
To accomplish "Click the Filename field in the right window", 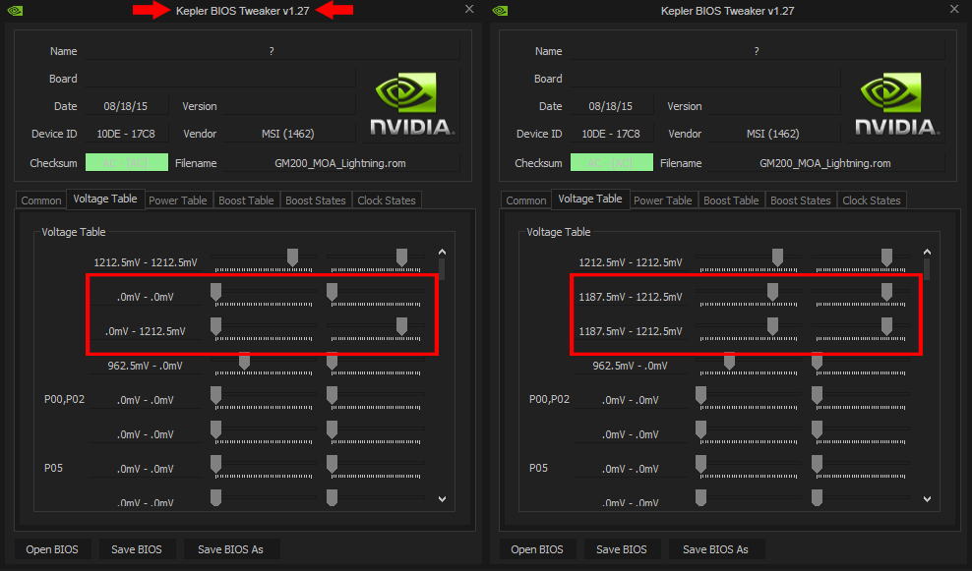I will pyautogui.click(x=825, y=163).
